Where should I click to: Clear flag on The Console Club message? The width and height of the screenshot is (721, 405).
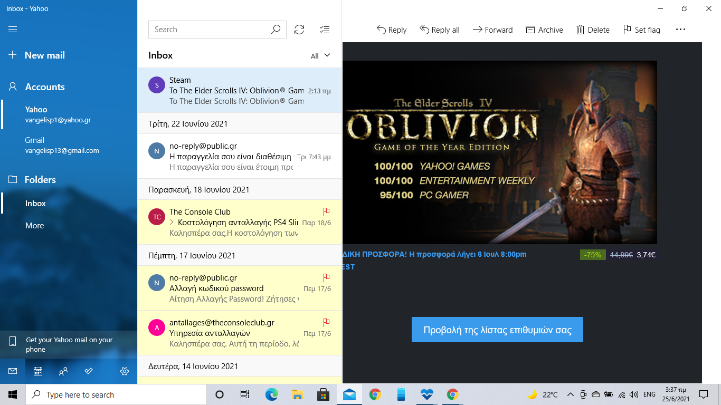[326, 211]
